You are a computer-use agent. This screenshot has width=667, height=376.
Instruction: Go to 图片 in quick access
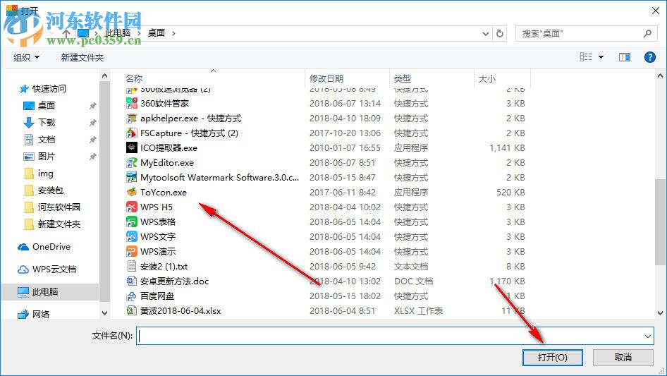pyautogui.click(x=39, y=157)
